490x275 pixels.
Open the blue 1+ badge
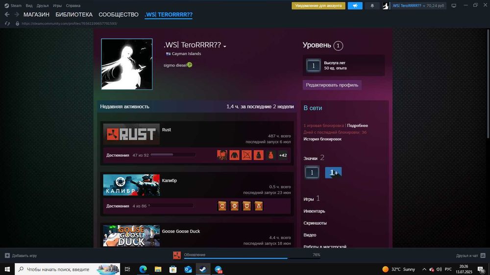pyautogui.click(x=333, y=172)
